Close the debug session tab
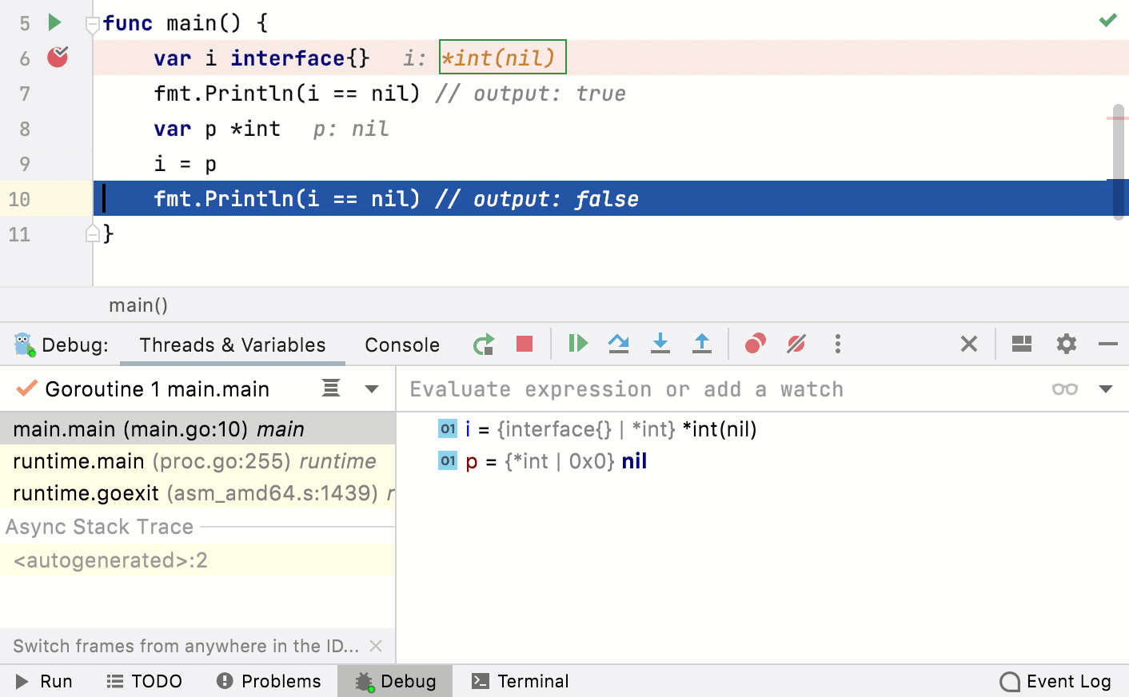The height and width of the screenshot is (697, 1129). (x=969, y=344)
